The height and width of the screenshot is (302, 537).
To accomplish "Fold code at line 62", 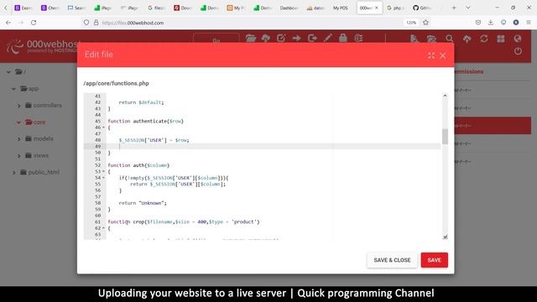I will [x=103, y=228].
